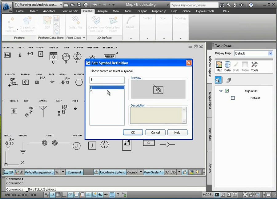This screenshot has width=277, height=199.
Task: Collapse the Map Base tree node
Action: [221, 91]
